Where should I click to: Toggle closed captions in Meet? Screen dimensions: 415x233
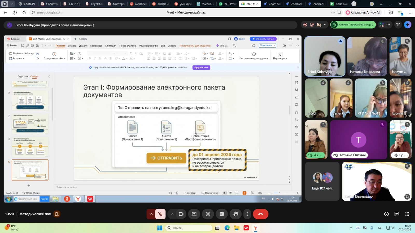pos(222,214)
